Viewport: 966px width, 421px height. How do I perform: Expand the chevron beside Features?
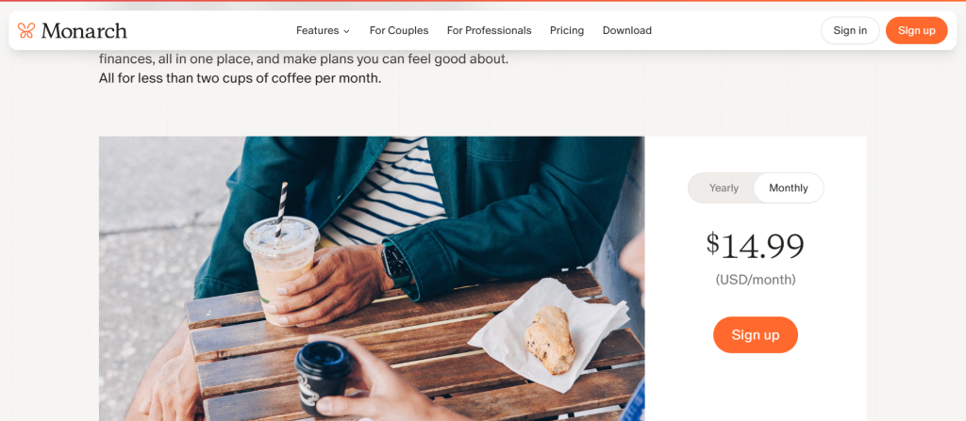(x=346, y=31)
